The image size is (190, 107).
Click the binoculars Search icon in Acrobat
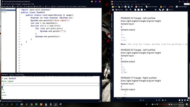[132, 7]
